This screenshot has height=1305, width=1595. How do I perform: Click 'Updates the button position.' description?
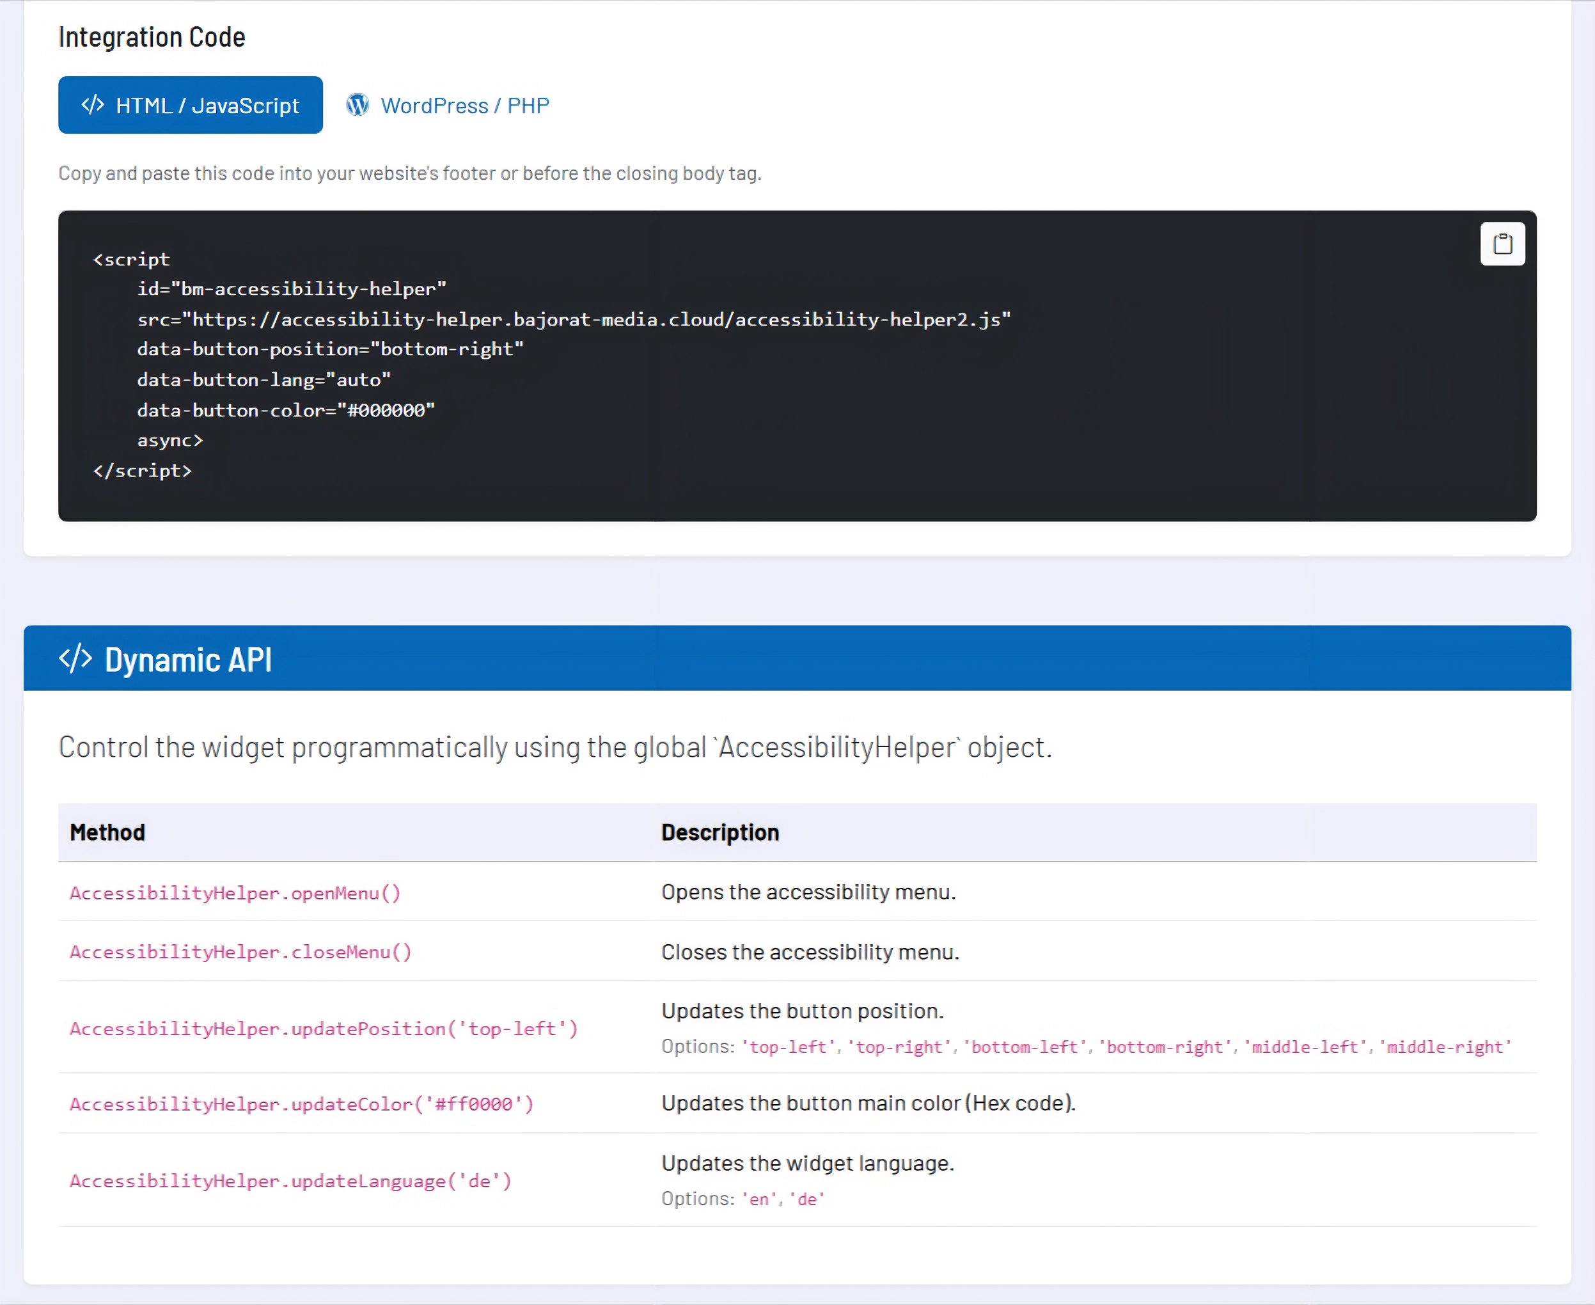click(803, 1011)
